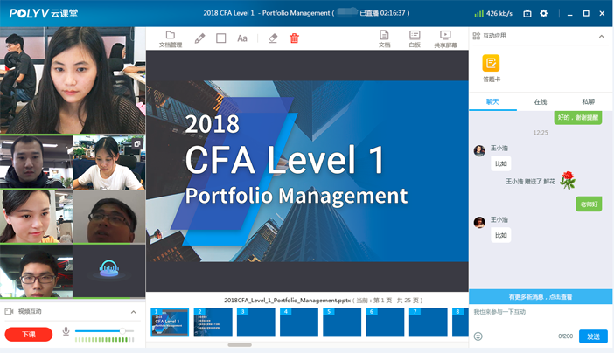614x353 pixels.
Task: Toggle the microphone mute icon
Action: pyautogui.click(x=66, y=332)
